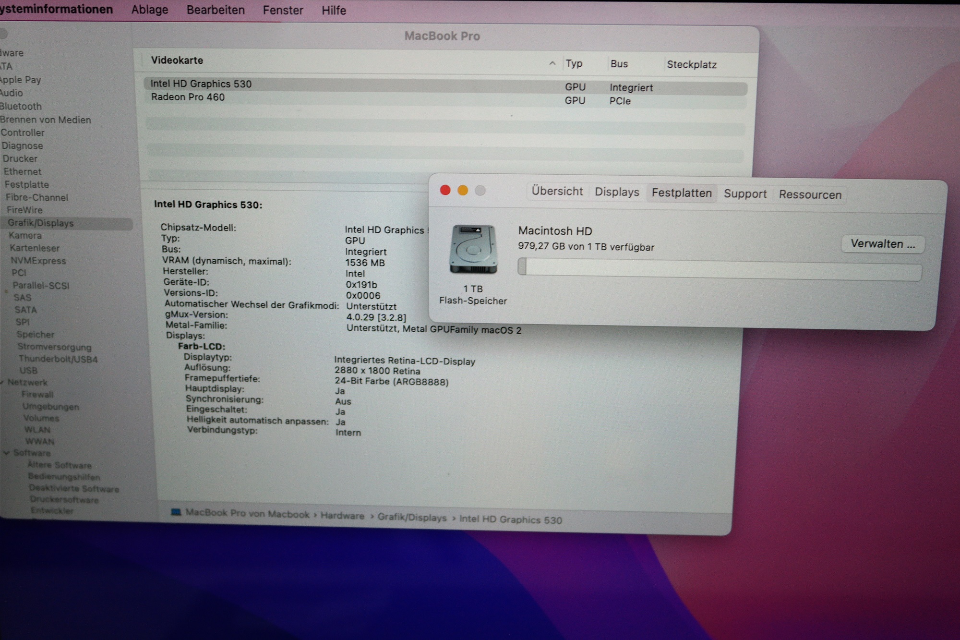Select NVMExpress in the sidebar
Viewport: 960px width, 640px height.
point(38,261)
